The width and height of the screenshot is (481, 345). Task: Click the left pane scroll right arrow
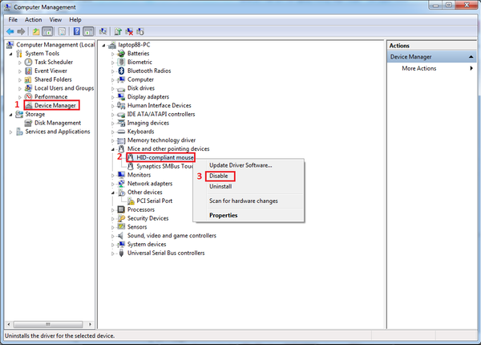point(90,324)
